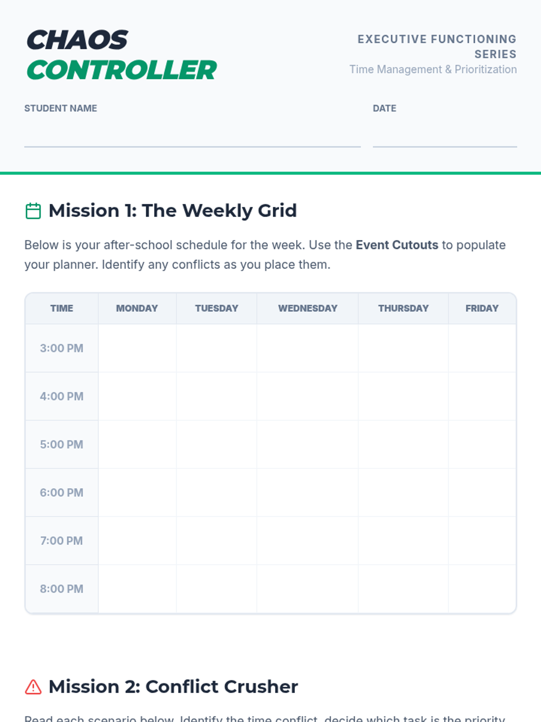Viewport: 541px width, 722px height.
Task: Click the Mission 1: The Weekly Grid heading
Action: click(173, 211)
